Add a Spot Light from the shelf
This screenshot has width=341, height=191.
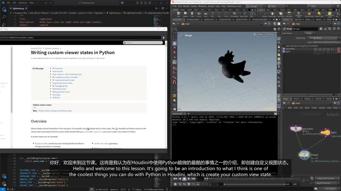pyautogui.click(x=281, y=14)
